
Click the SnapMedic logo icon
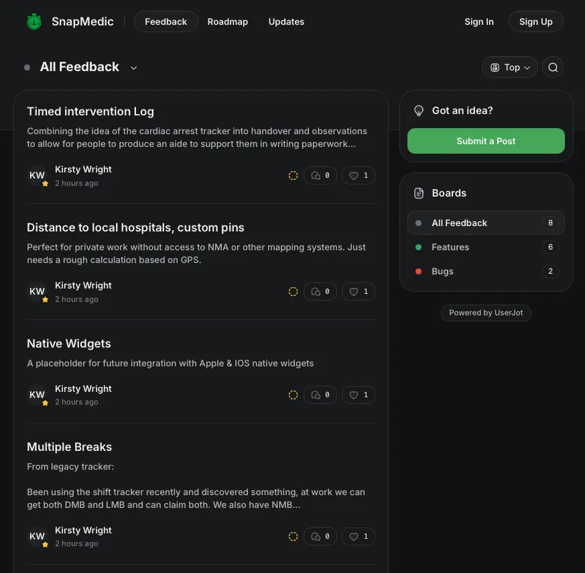(x=34, y=21)
